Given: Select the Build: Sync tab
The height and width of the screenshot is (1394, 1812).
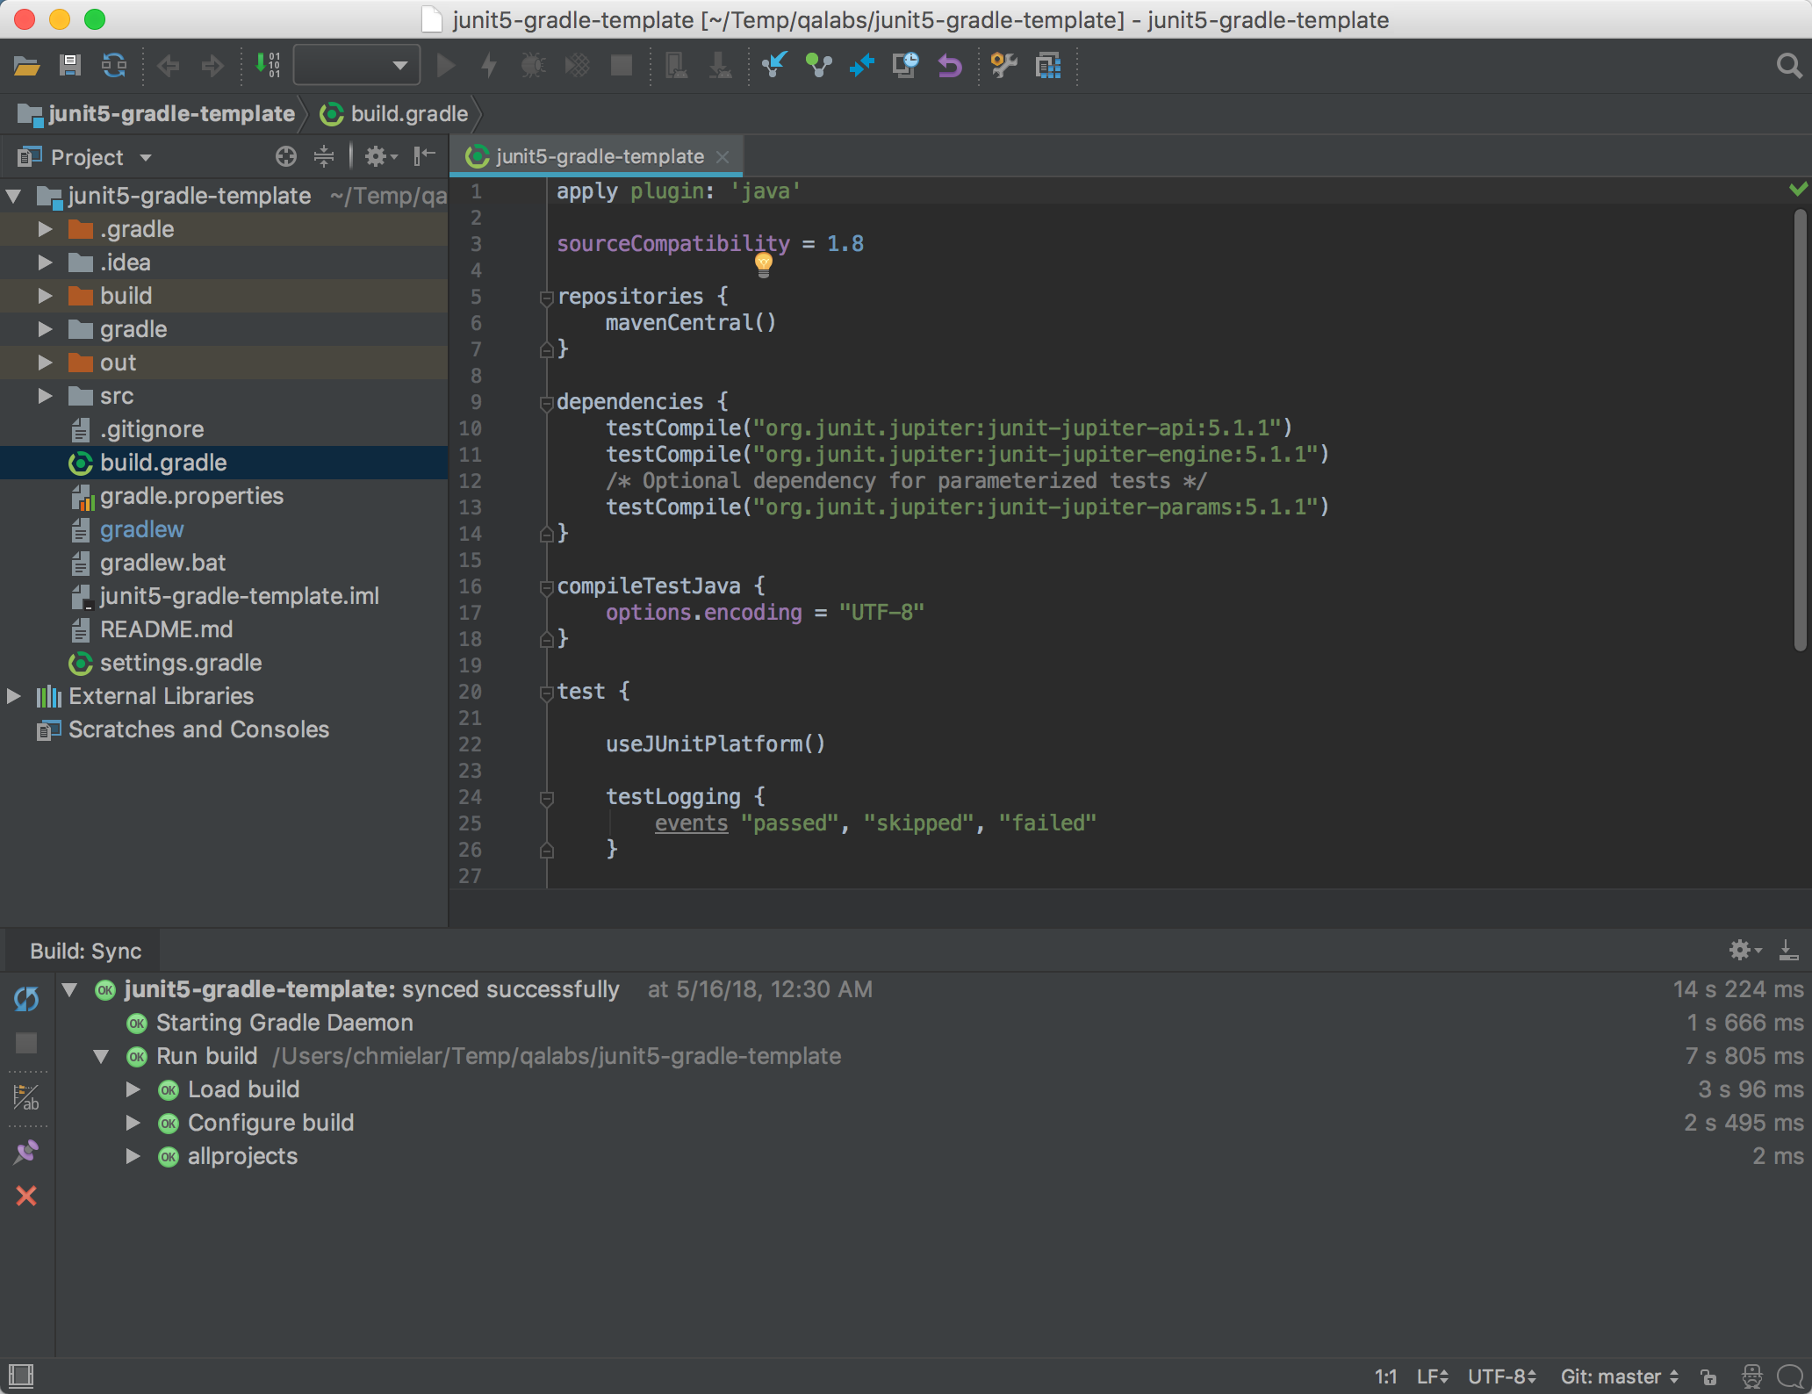Looking at the screenshot, I should 85,951.
